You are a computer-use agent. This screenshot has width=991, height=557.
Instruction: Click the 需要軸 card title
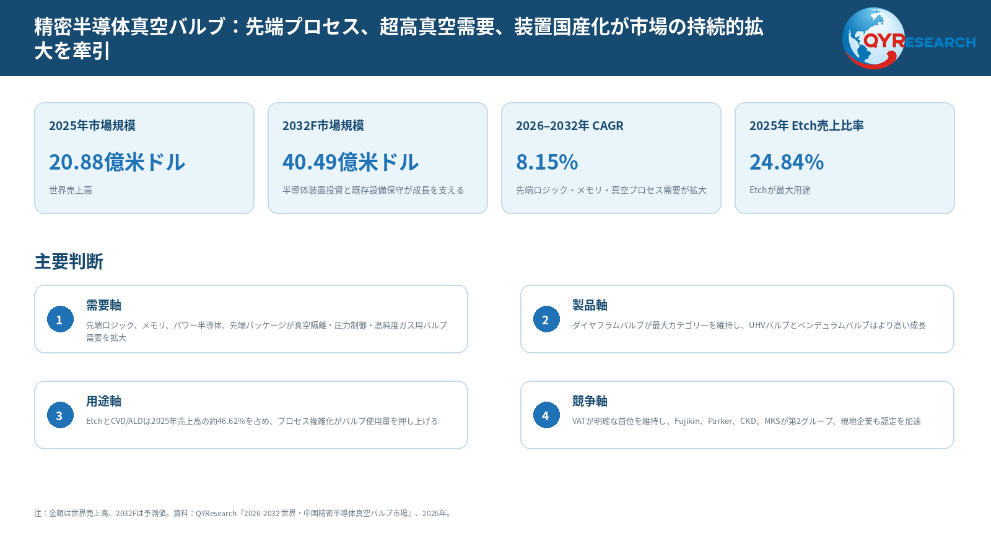point(103,305)
